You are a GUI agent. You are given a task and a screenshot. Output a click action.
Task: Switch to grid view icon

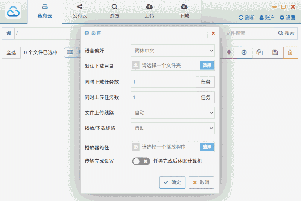point(70,52)
